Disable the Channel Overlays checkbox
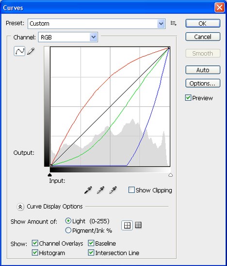This screenshot has width=227, height=266. point(35,243)
